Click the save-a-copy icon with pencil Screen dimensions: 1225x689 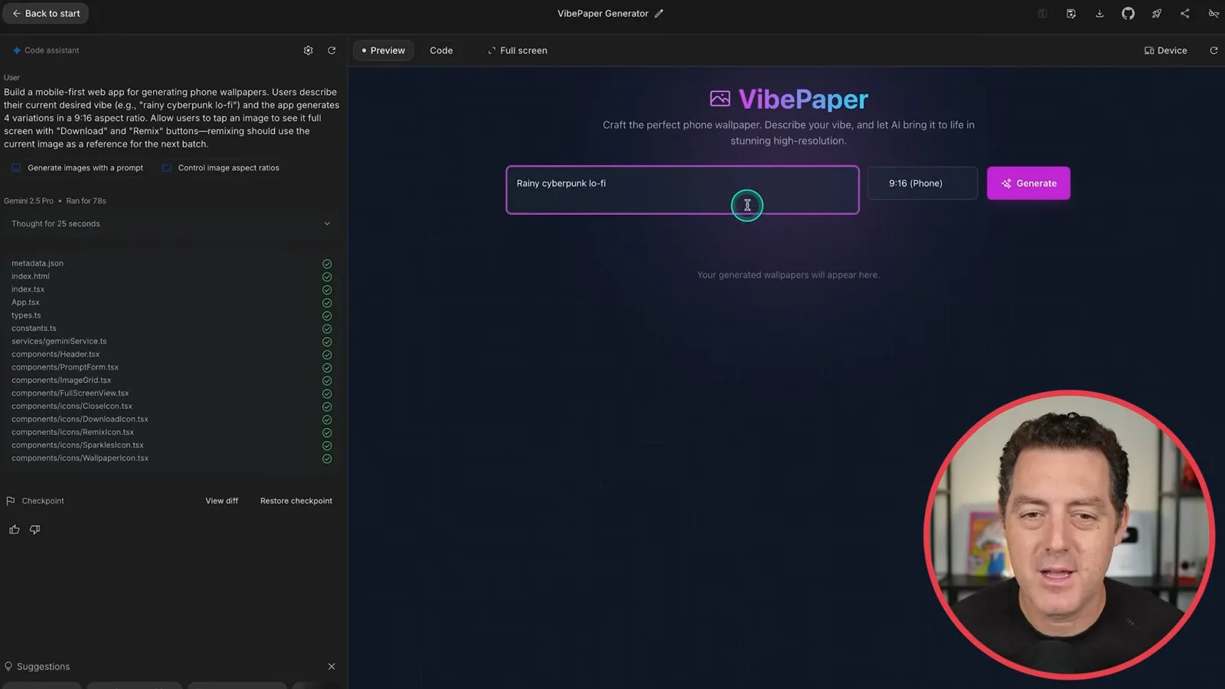point(1071,13)
